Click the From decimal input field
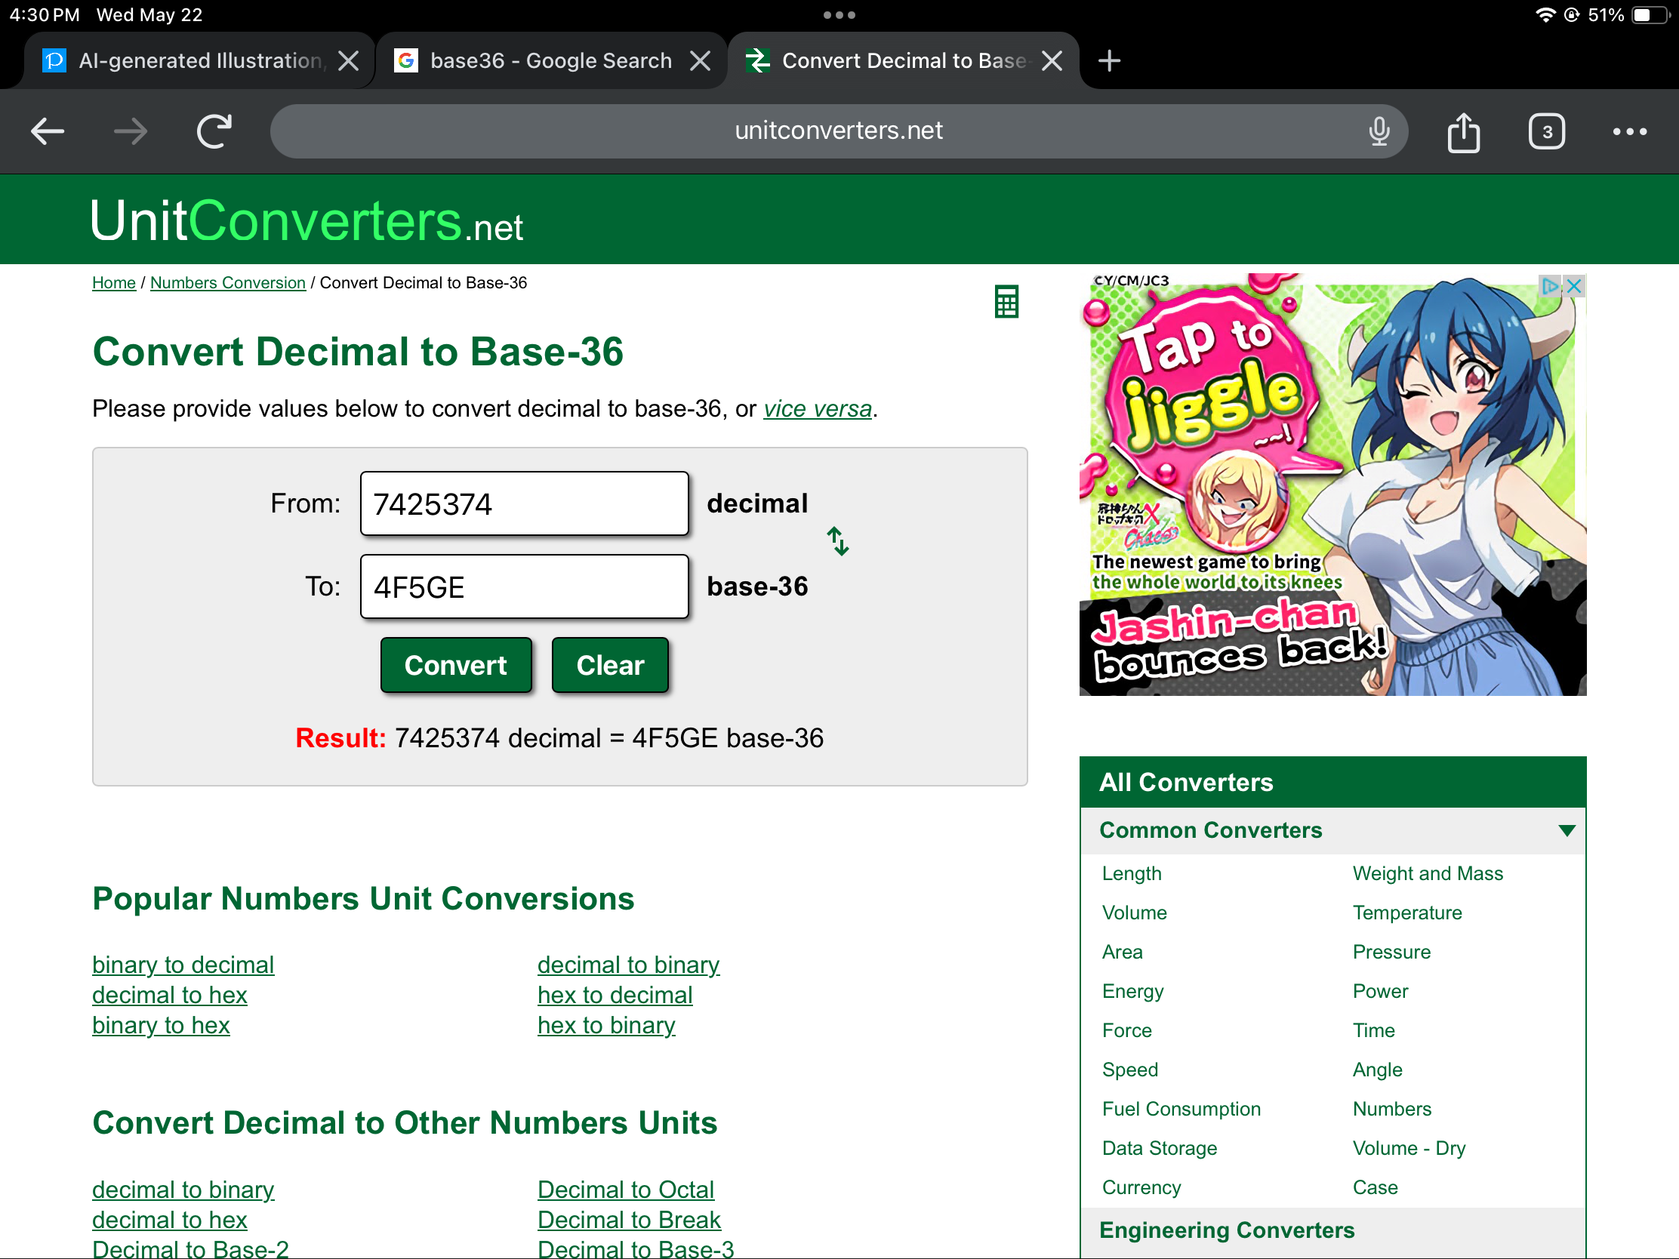The image size is (1679, 1259). 524,504
